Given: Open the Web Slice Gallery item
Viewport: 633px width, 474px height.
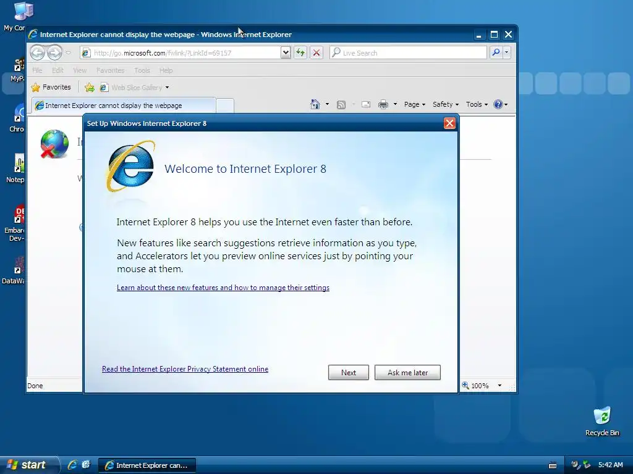Looking at the screenshot, I should [x=131, y=88].
